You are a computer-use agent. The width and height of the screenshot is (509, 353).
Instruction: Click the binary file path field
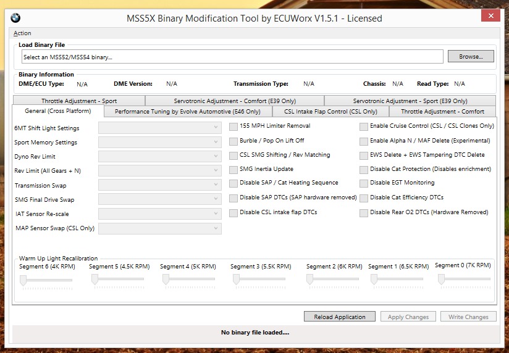(x=232, y=57)
